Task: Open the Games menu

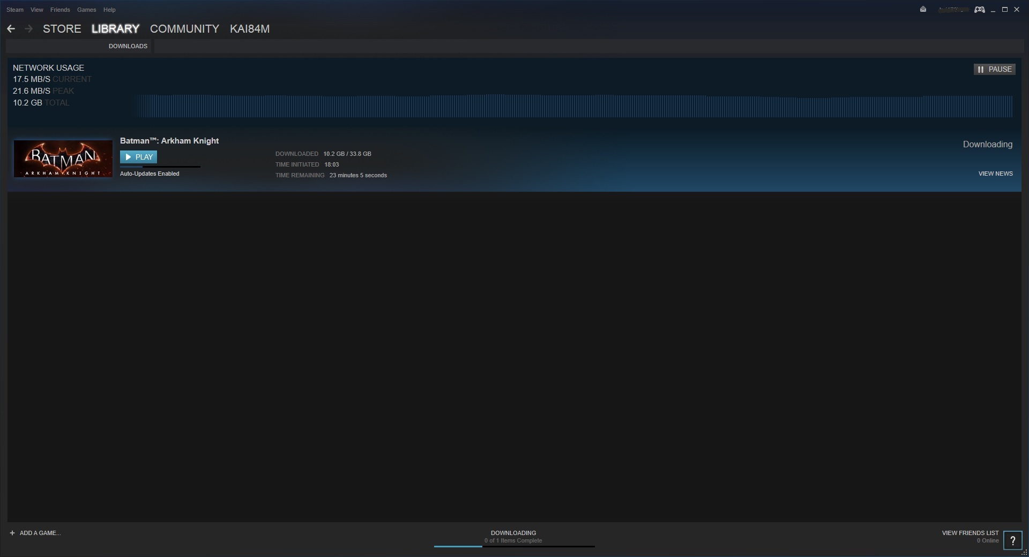Action: pos(86,10)
